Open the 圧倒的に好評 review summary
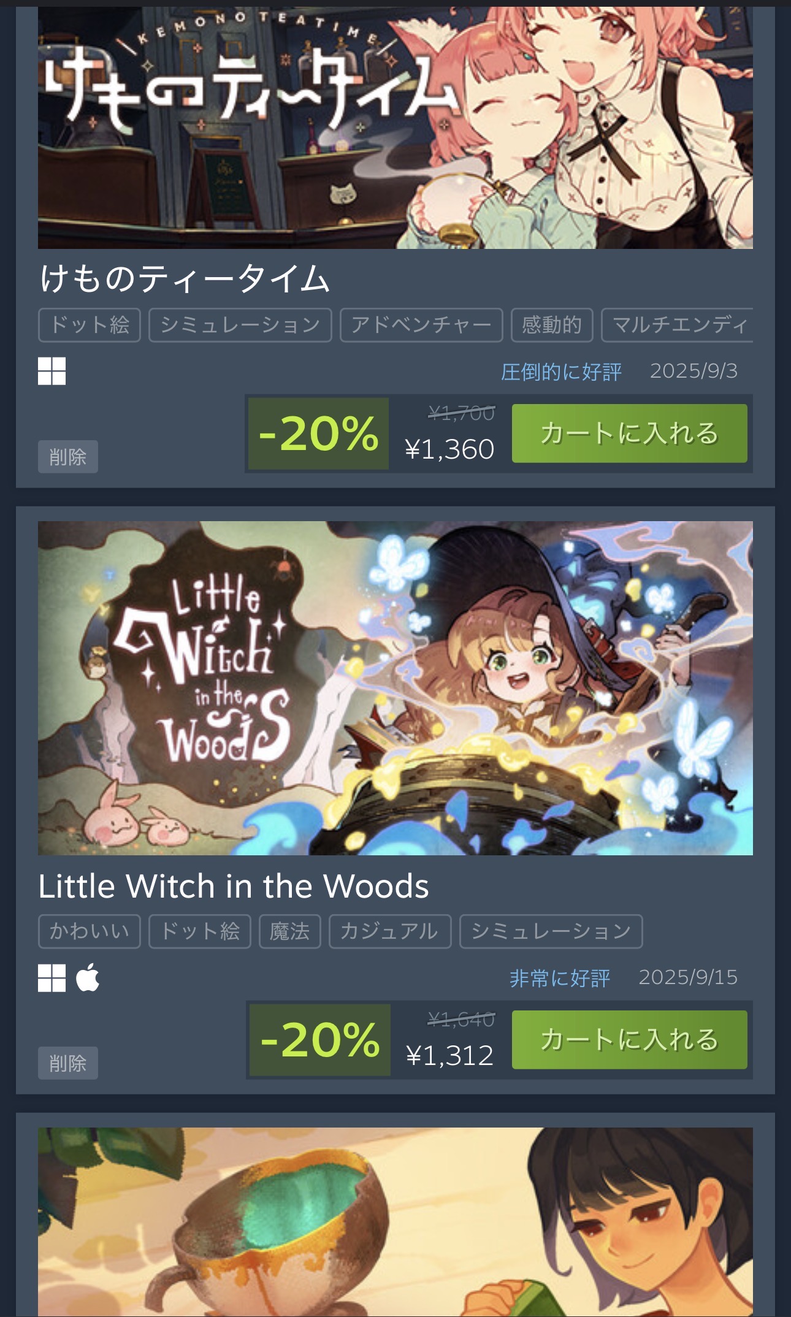Screen dimensions: 791x1317 click(x=561, y=372)
